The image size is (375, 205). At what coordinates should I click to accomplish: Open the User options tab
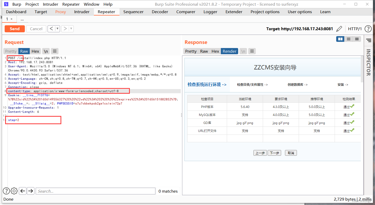coord(300,12)
